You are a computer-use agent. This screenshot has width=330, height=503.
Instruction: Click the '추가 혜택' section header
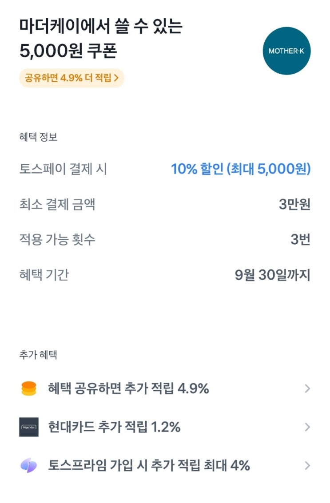click(x=38, y=355)
